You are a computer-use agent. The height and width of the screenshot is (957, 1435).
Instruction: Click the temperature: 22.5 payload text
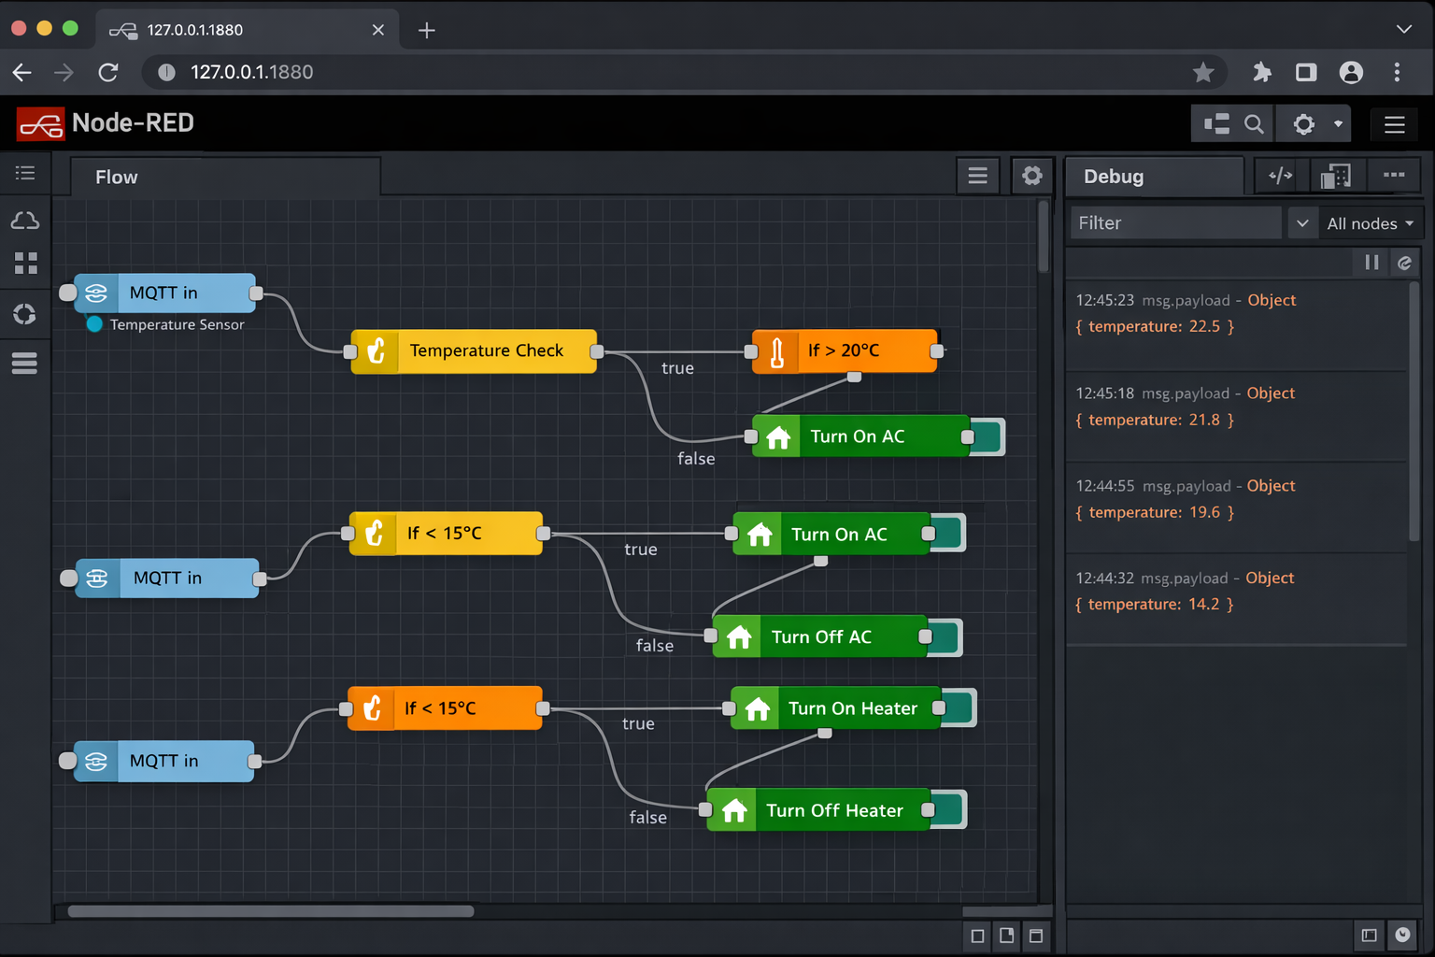point(1155,326)
